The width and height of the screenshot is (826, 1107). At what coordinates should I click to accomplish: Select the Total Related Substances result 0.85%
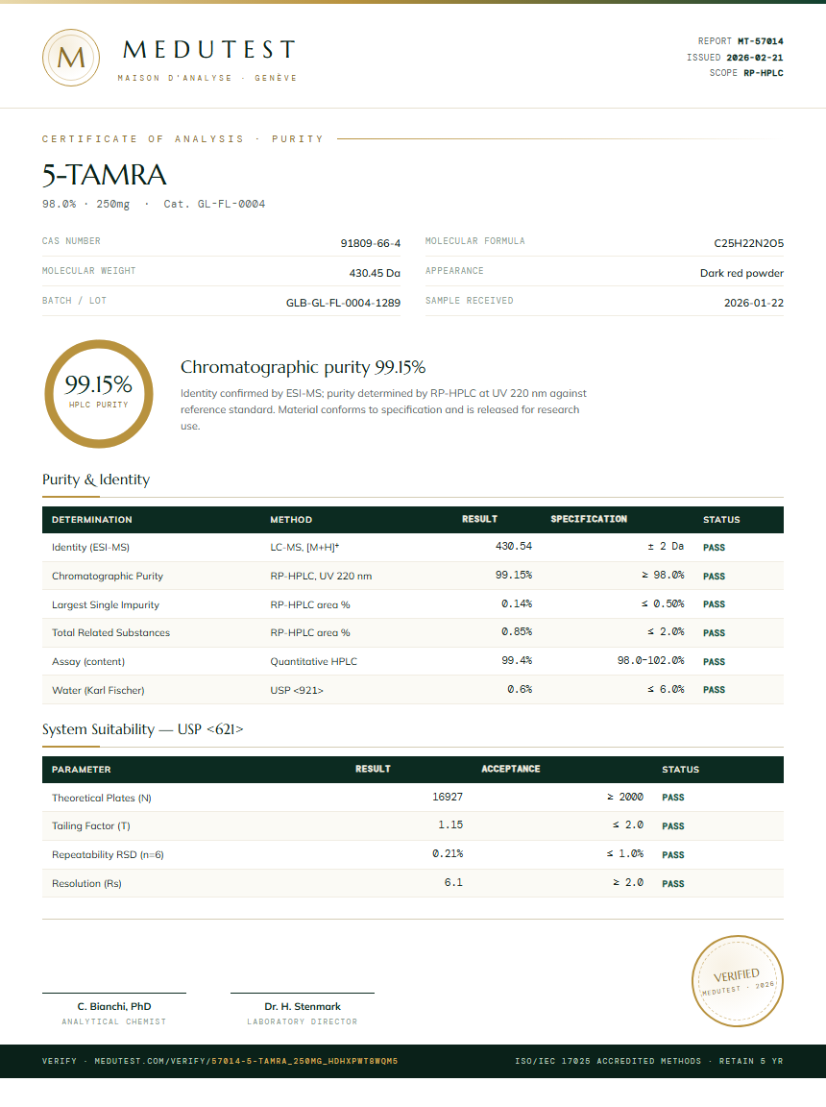point(517,632)
